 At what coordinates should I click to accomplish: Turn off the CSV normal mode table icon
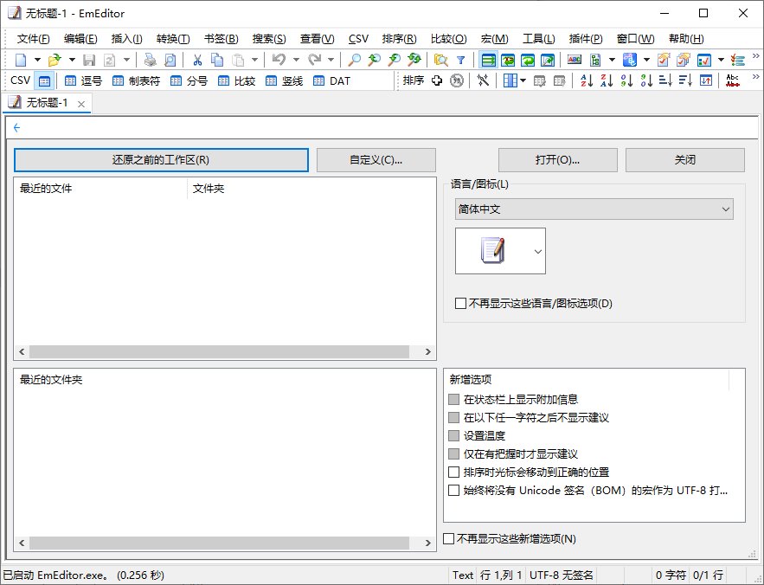pos(44,81)
